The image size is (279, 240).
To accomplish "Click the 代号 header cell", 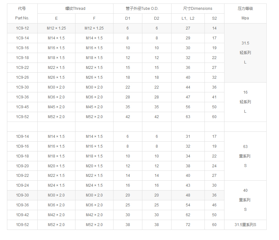I will (x=22, y=9).
